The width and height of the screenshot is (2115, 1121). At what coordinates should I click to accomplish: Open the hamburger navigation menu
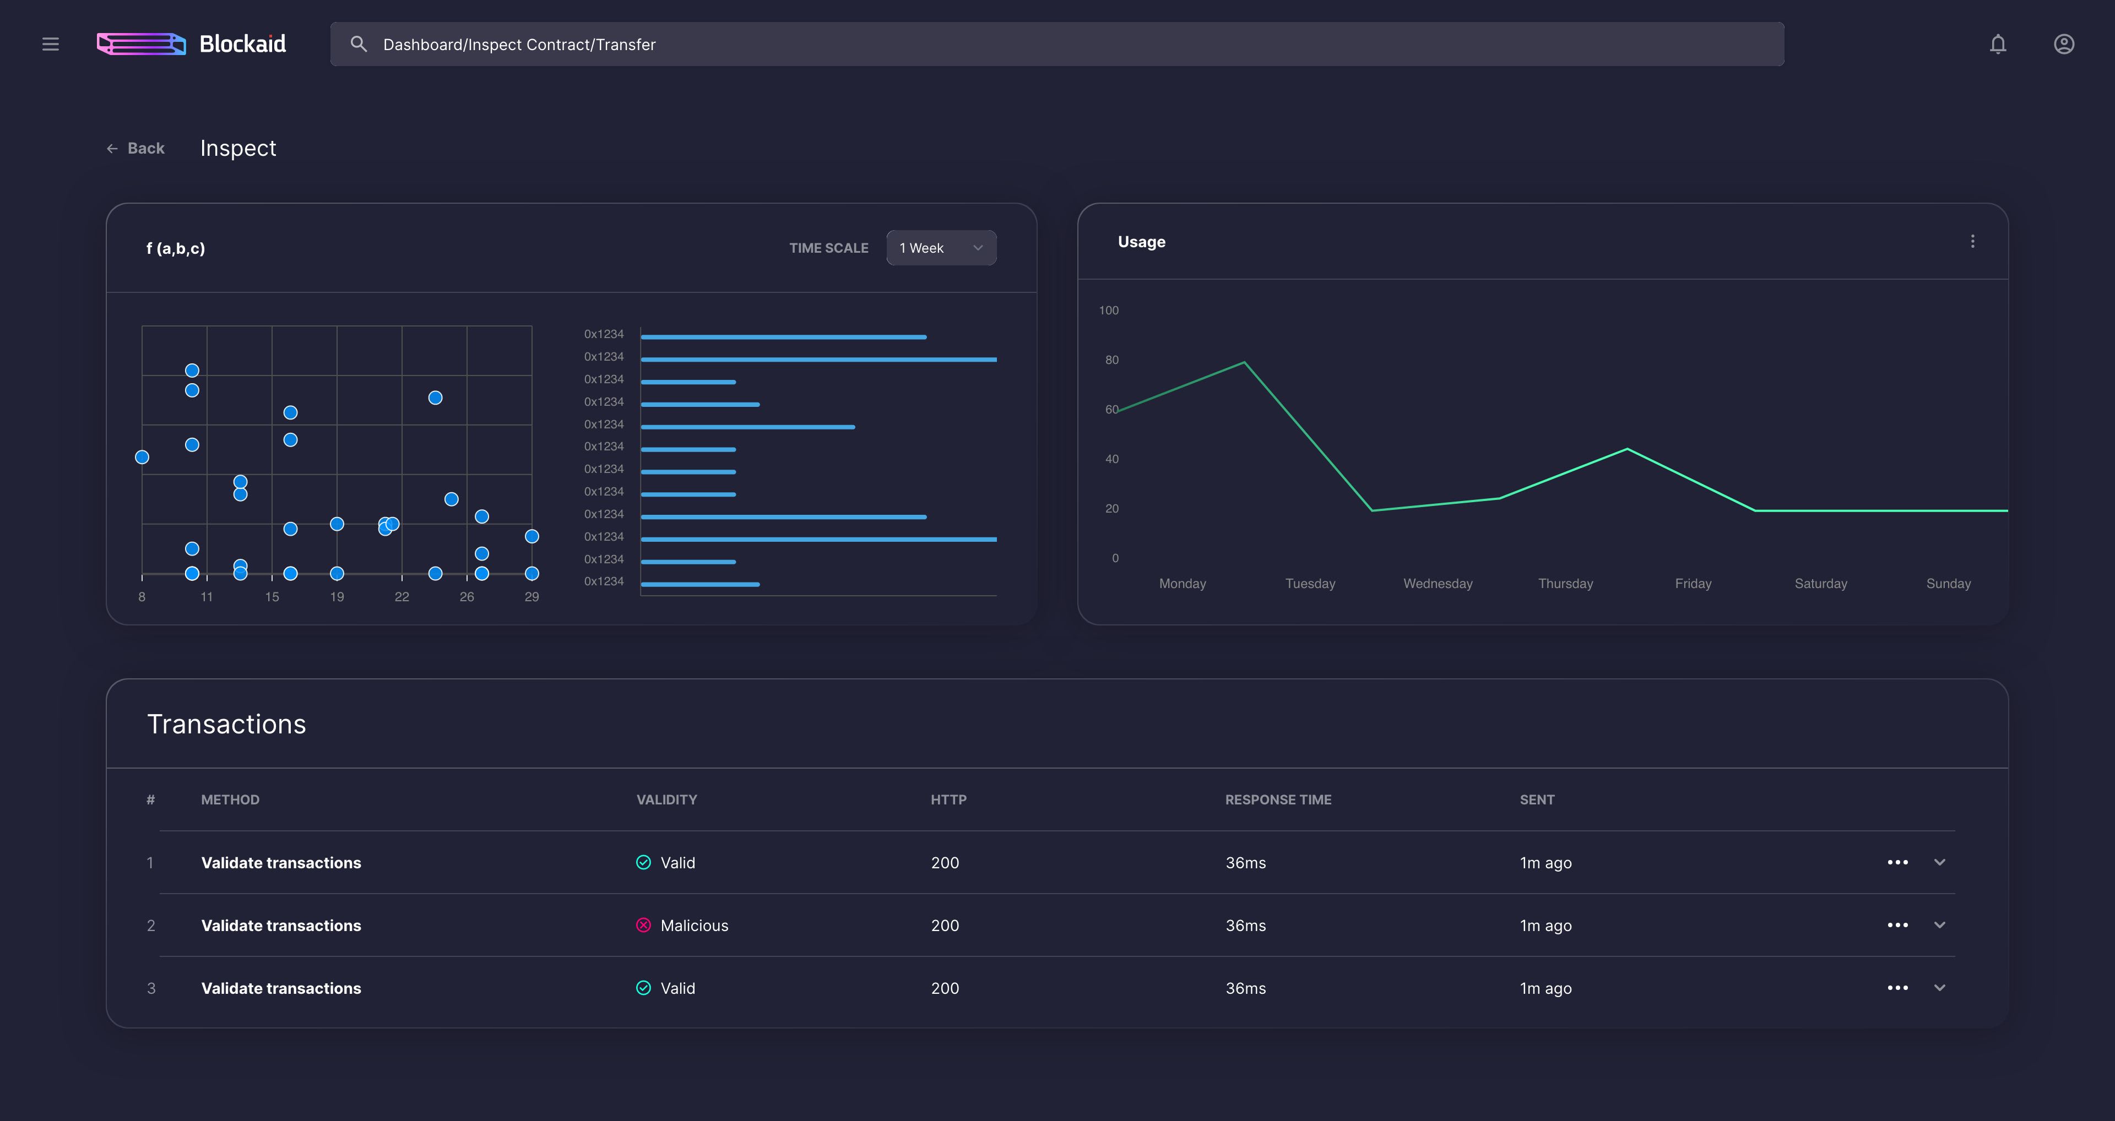[50, 44]
